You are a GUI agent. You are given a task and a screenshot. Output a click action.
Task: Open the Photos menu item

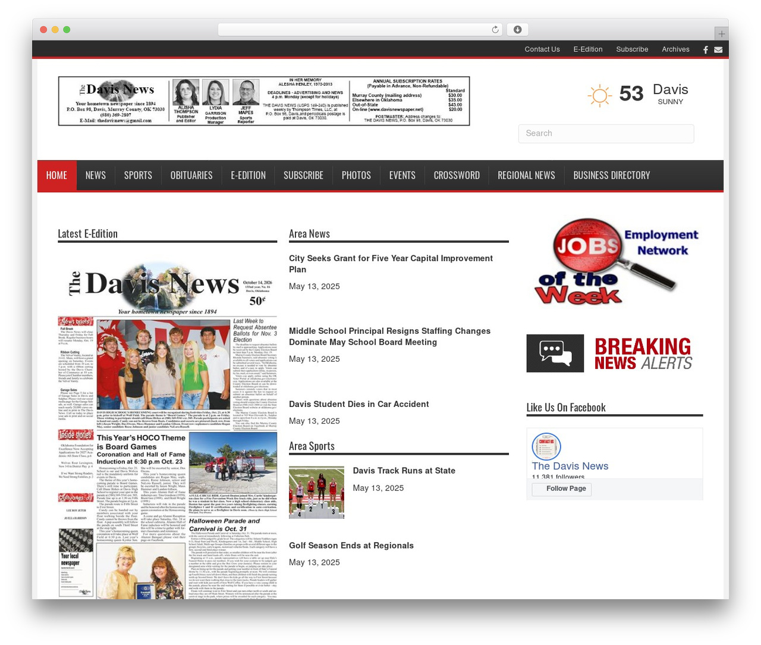[x=356, y=176]
